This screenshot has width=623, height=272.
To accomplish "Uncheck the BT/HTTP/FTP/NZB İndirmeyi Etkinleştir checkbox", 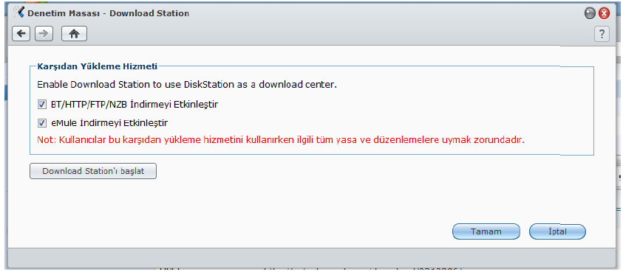I will [x=41, y=105].
